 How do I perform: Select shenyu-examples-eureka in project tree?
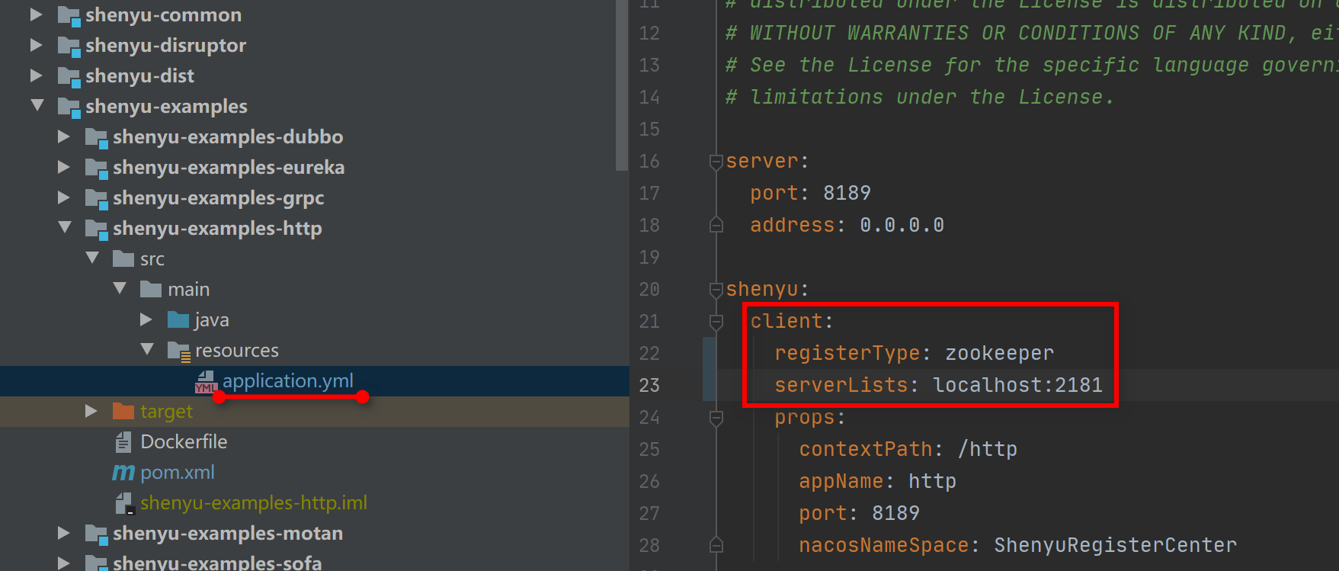tap(229, 168)
